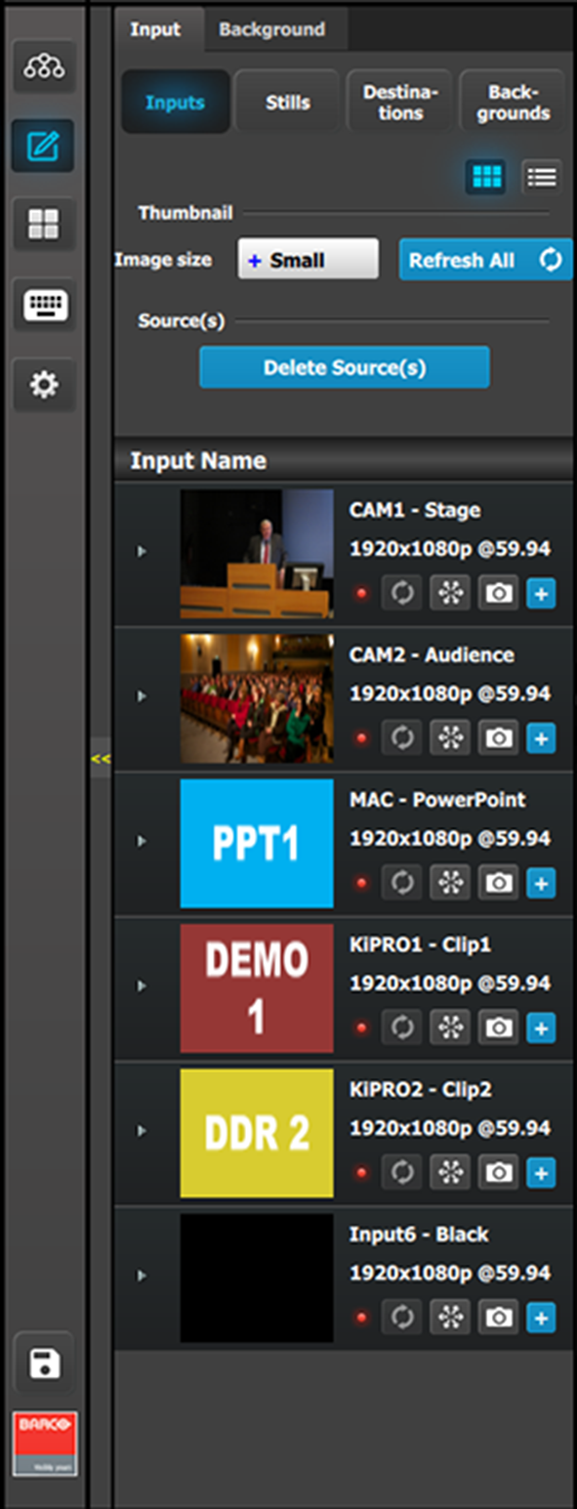Expand the KiPRO2 - Clip2 input row
577x1509 pixels.
142,1131
